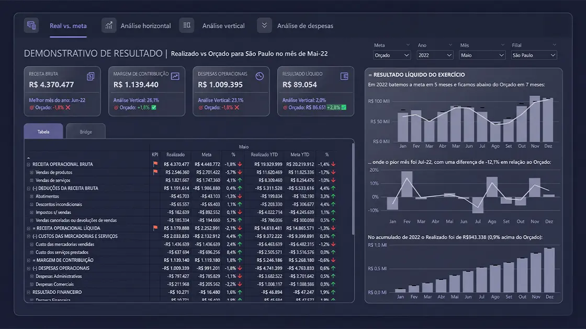Click the R$ 4.370.477 Receita Bruta value
Viewport: 586px width, 329px height.
pos(51,85)
